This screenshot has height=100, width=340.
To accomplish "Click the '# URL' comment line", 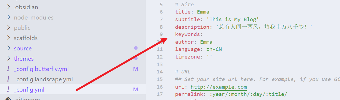I will (183, 72).
